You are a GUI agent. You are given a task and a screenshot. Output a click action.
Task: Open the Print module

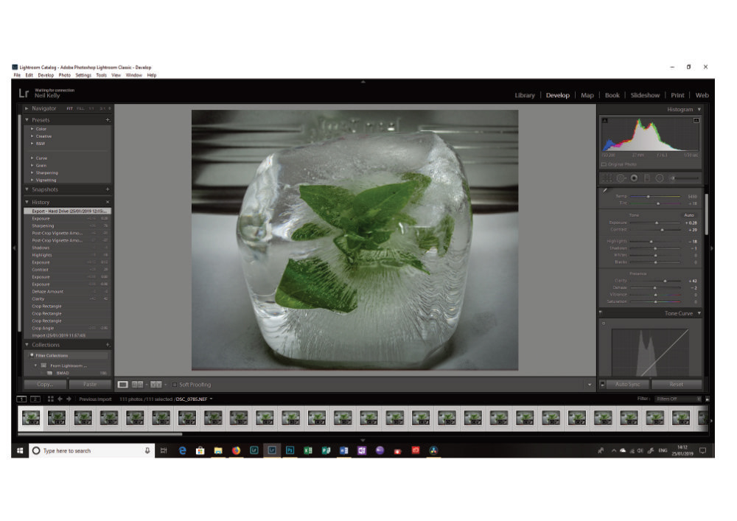[x=677, y=95]
